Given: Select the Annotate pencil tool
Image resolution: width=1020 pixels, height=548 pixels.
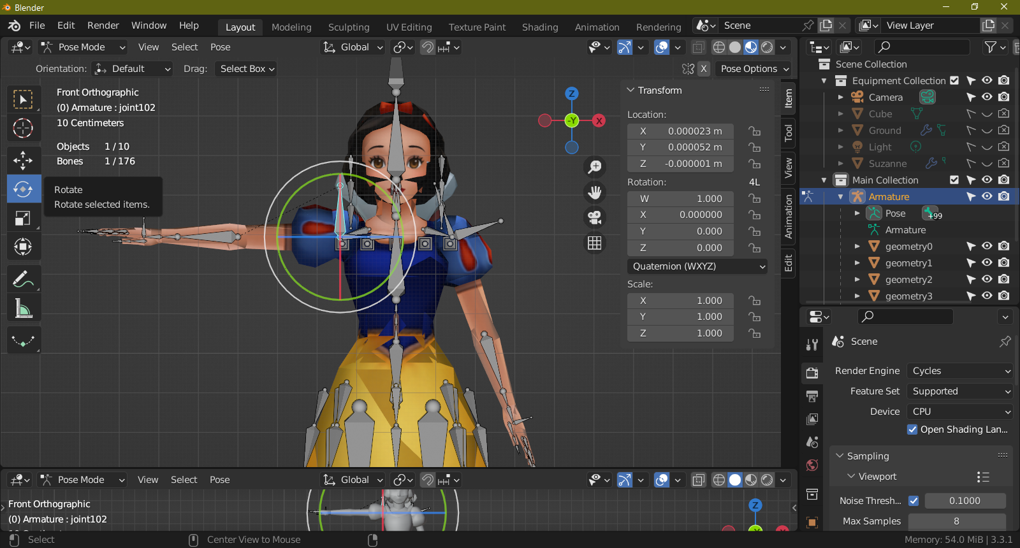Looking at the screenshot, I should [x=24, y=279].
